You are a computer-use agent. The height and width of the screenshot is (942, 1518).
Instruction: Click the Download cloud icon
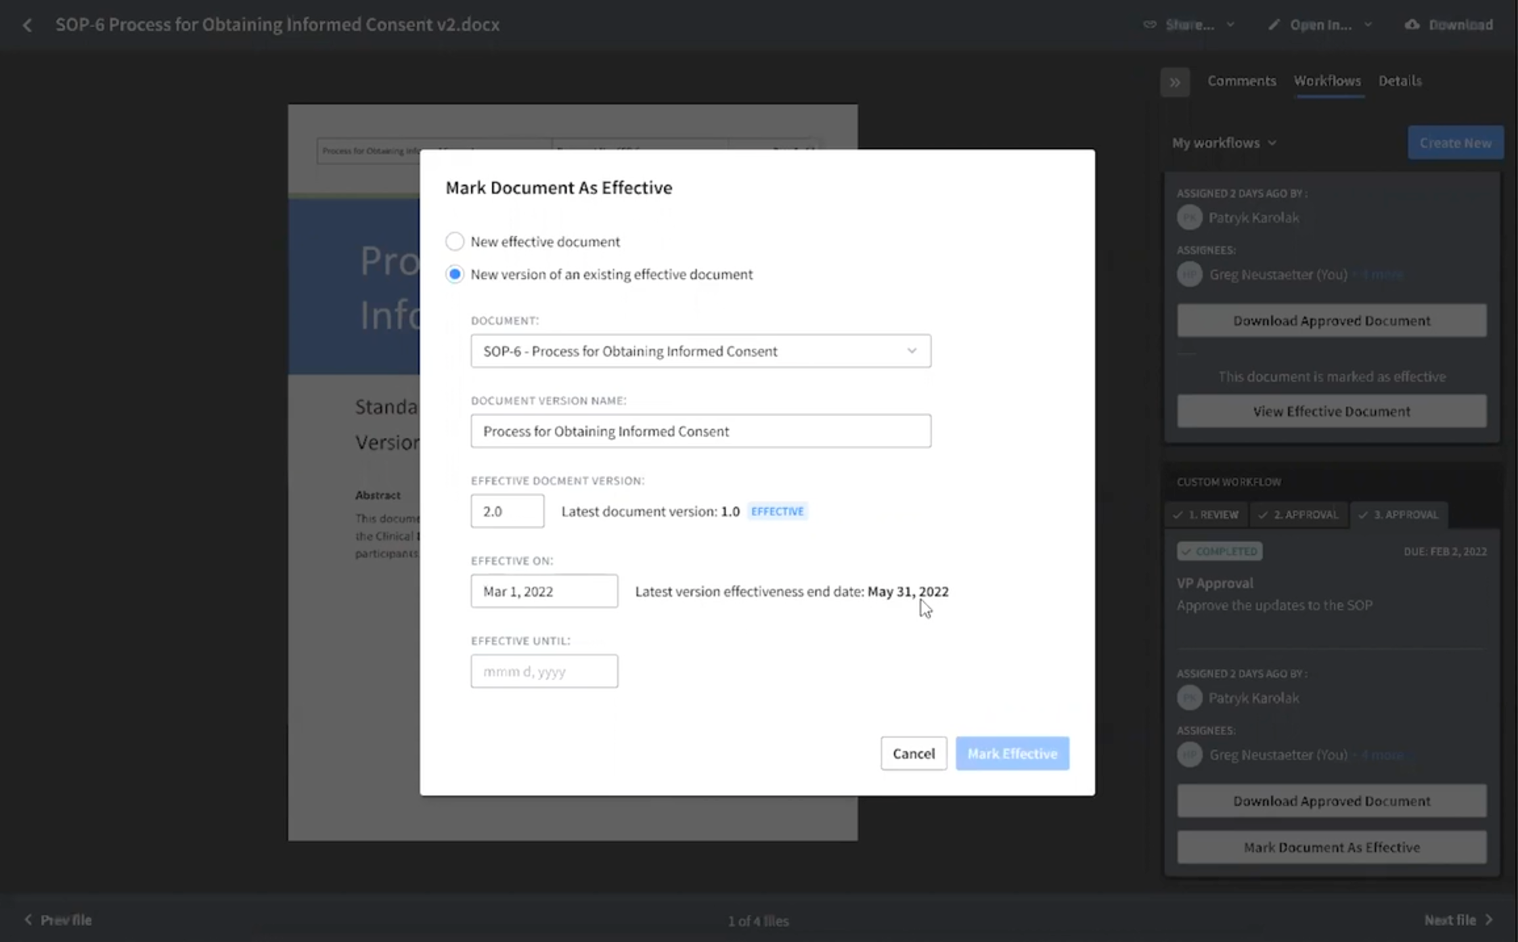click(1412, 25)
